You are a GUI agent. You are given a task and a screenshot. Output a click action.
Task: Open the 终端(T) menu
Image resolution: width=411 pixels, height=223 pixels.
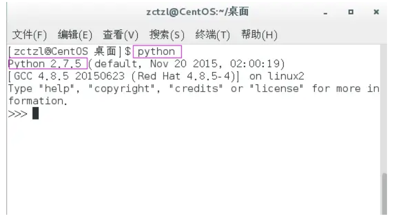pos(212,37)
